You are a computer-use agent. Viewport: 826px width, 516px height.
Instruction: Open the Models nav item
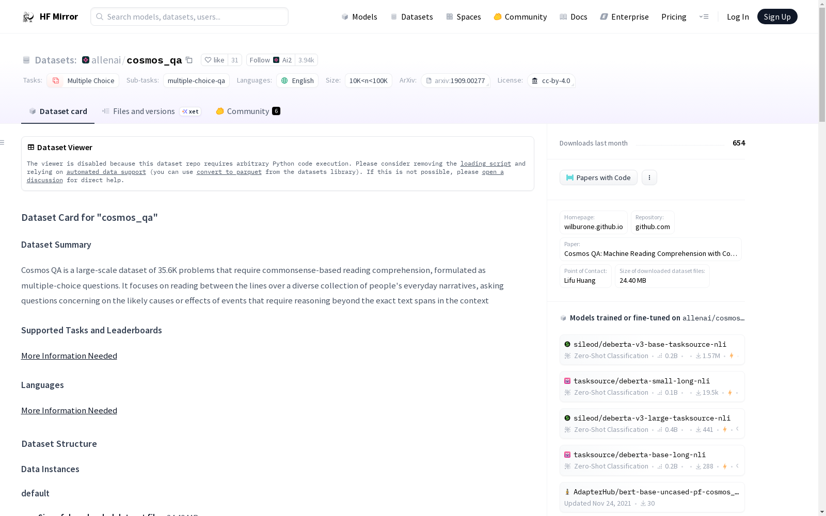coord(359,17)
